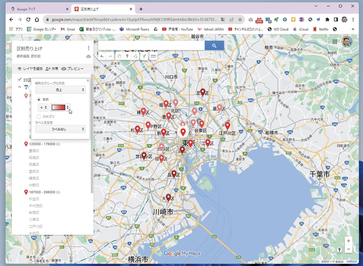363x266 pixels.
Task: Click the Drive save status cloud icon
Action: (x=88, y=56)
